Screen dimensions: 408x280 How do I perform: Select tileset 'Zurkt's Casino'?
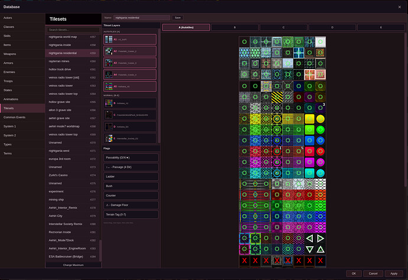(x=72, y=175)
